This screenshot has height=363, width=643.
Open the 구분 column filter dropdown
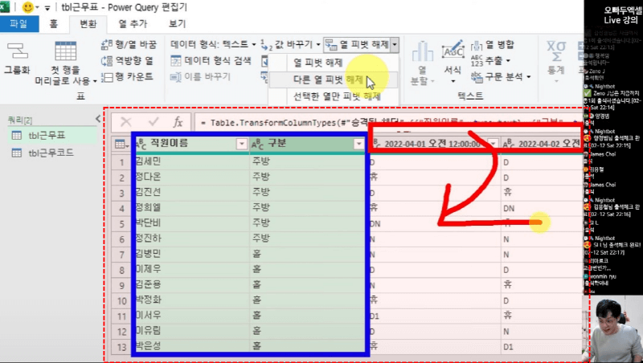(358, 144)
